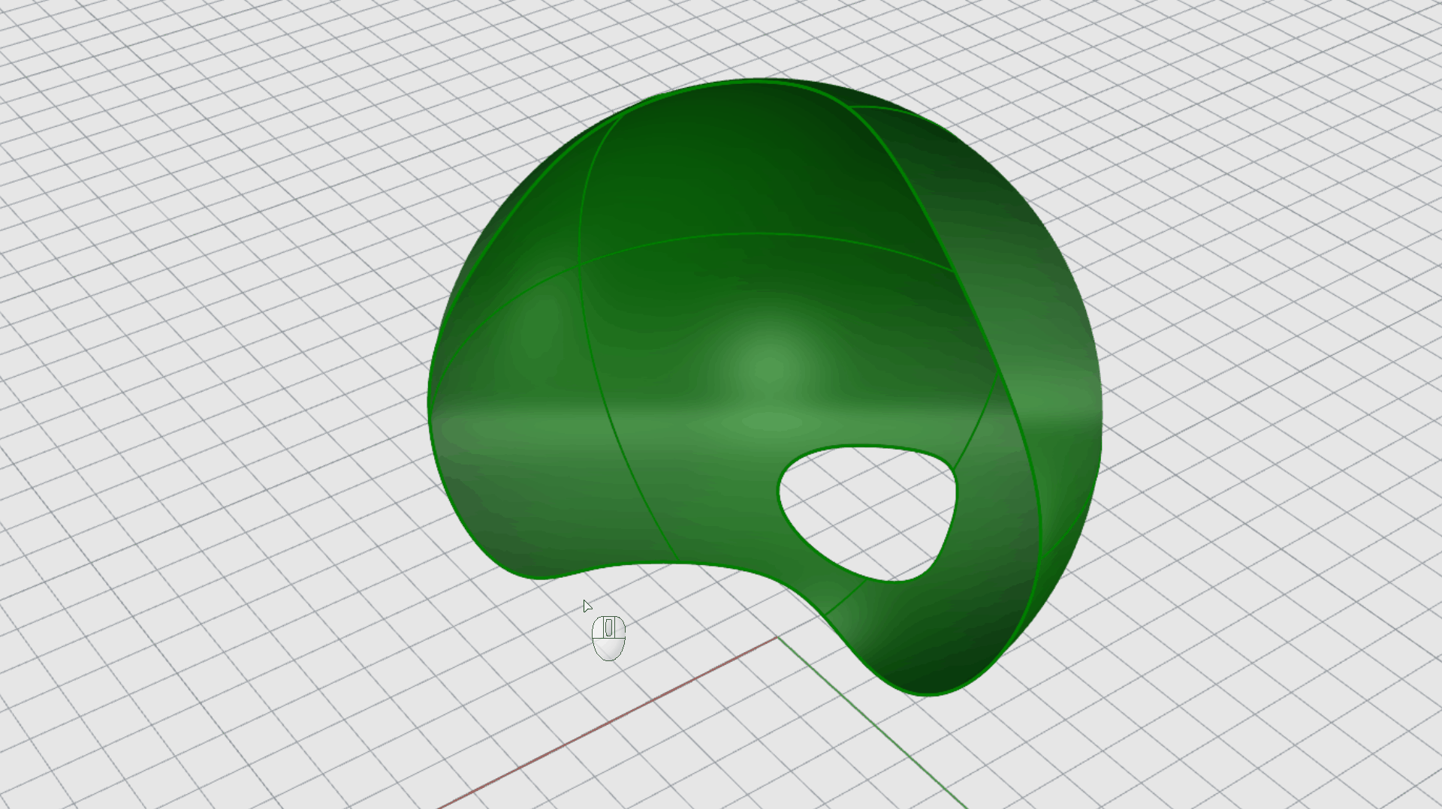
Task: Click the horizontal isocurve across the upper dome
Action: point(751,234)
